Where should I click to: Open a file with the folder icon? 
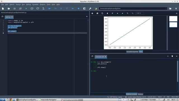click(x=9, y=9)
